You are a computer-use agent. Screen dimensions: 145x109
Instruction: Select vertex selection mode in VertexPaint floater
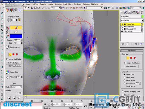tap(10, 54)
